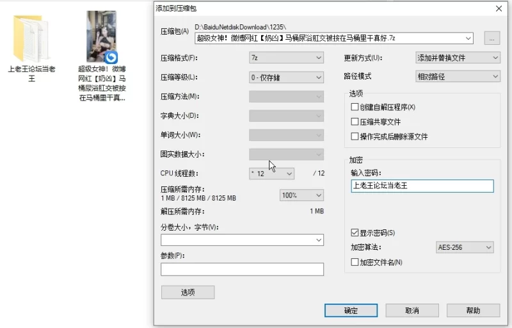Expand the archive name dropdown
Screen dimensions: 512x328
pyautogui.click(x=468, y=38)
